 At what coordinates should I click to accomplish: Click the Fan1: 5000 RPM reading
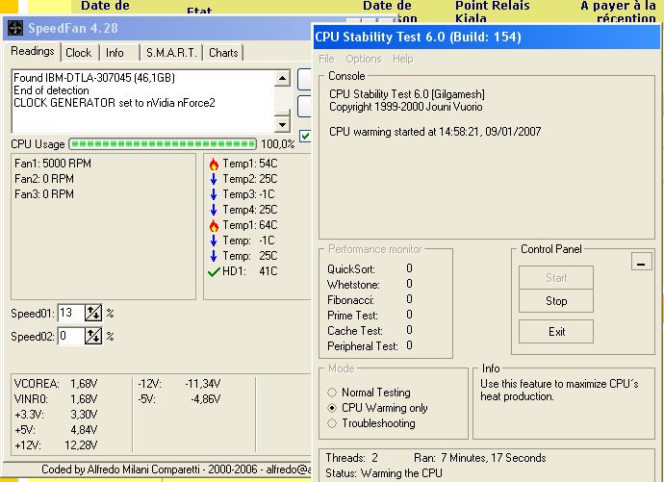pos(53,164)
